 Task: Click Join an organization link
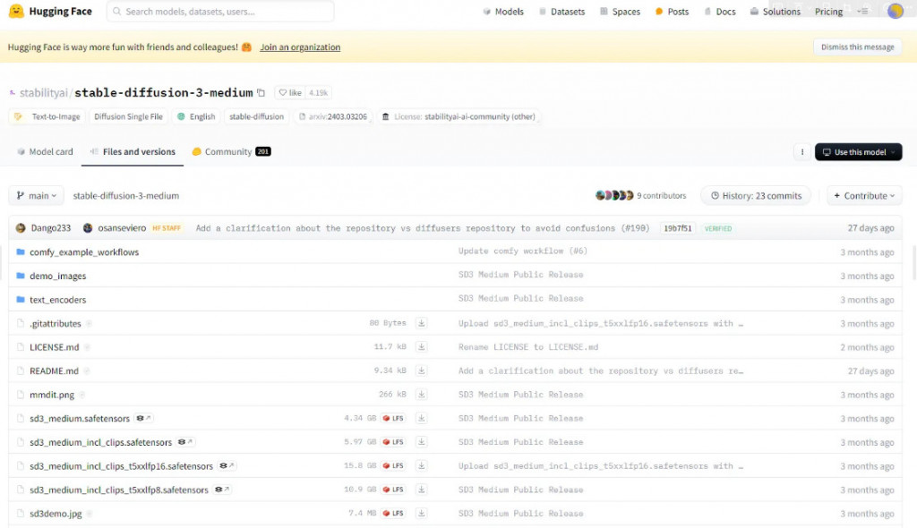point(300,47)
